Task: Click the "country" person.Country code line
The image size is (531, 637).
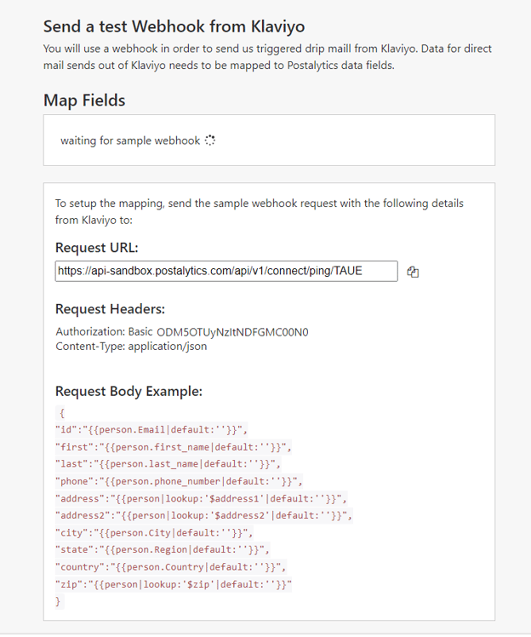Action: point(171,567)
